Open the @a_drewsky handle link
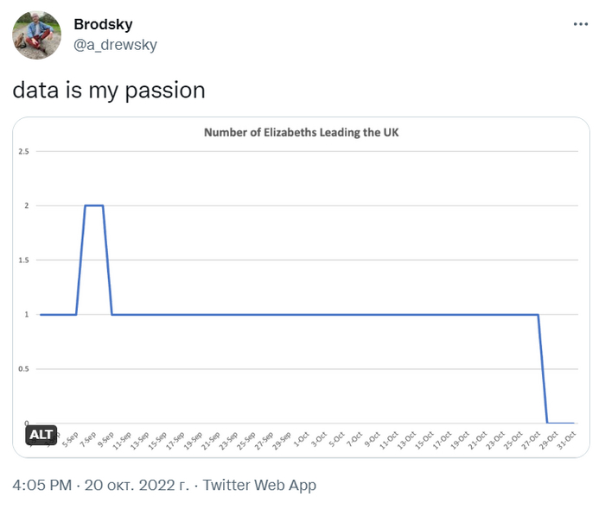This screenshot has height=509, width=605. 115,44
